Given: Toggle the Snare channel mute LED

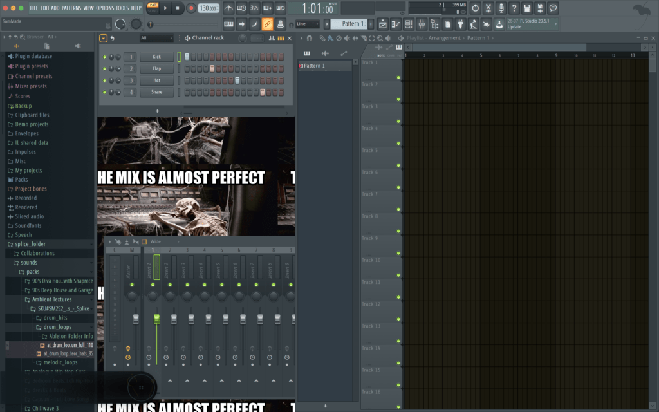Looking at the screenshot, I should (105, 92).
